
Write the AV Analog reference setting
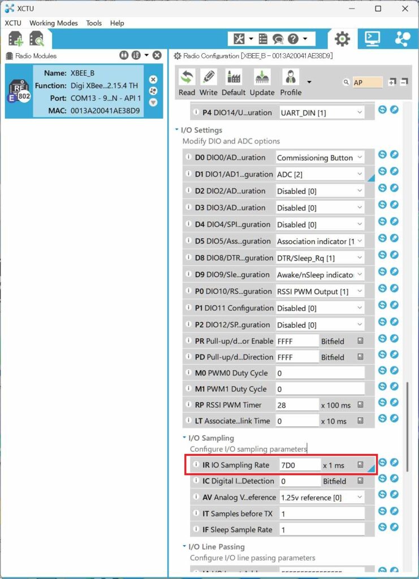[394, 495]
